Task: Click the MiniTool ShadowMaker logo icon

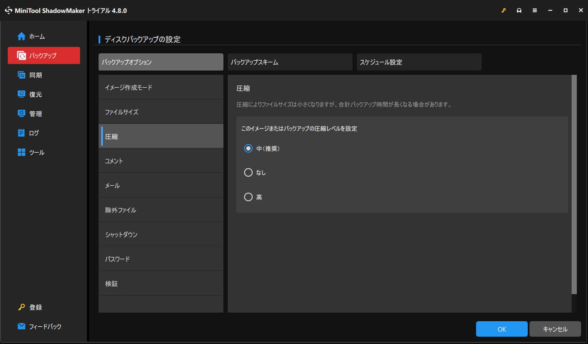Action: [x=9, y=10]
